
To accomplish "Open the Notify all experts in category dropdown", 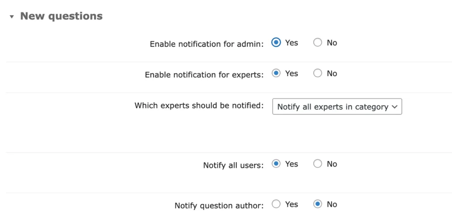I will pyautogui.click(x=337, y=107).
